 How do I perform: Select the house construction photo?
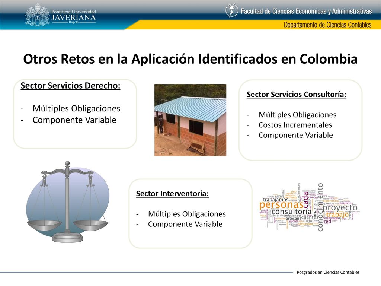click(x=190, y=120)
